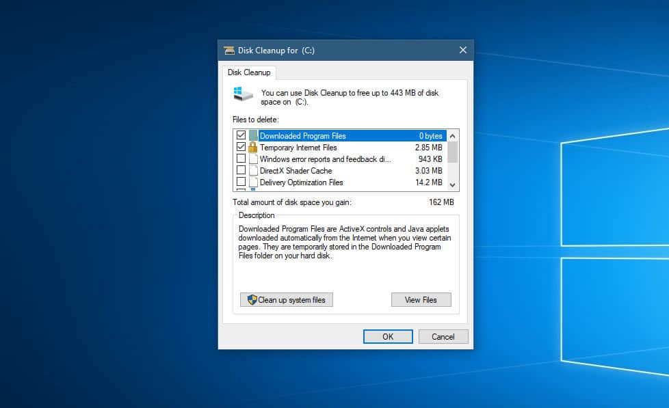Close the Disk Cleanup dialog
The width and height of the screenshot is (669, 408).
coord(463,51)
